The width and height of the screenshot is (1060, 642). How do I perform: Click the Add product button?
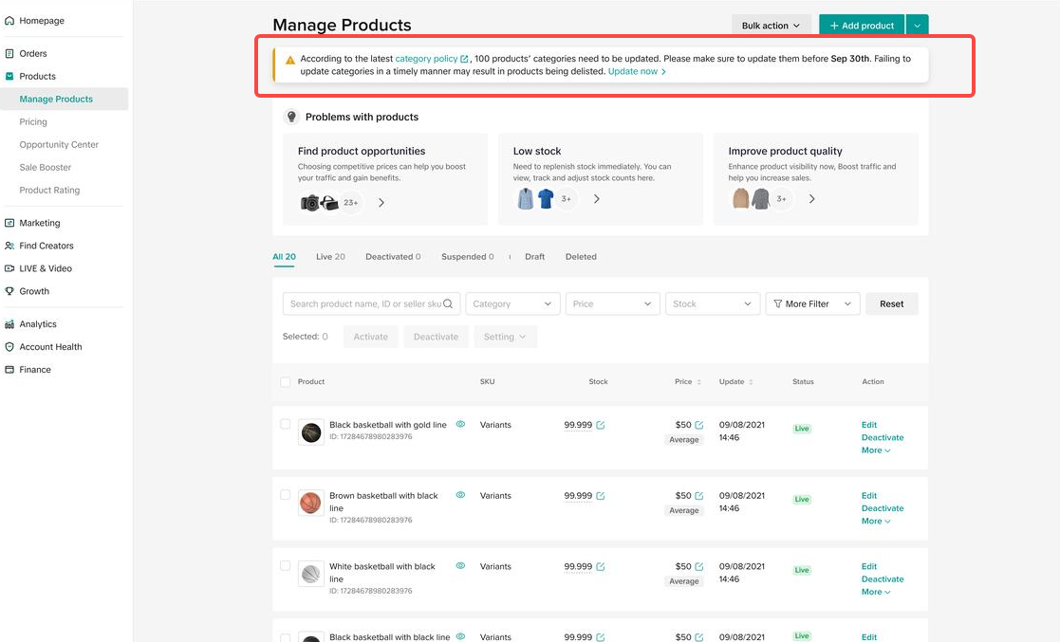(862, 26)
